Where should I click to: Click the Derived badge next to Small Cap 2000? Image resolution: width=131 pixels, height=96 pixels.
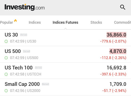[x=46, y=84]
